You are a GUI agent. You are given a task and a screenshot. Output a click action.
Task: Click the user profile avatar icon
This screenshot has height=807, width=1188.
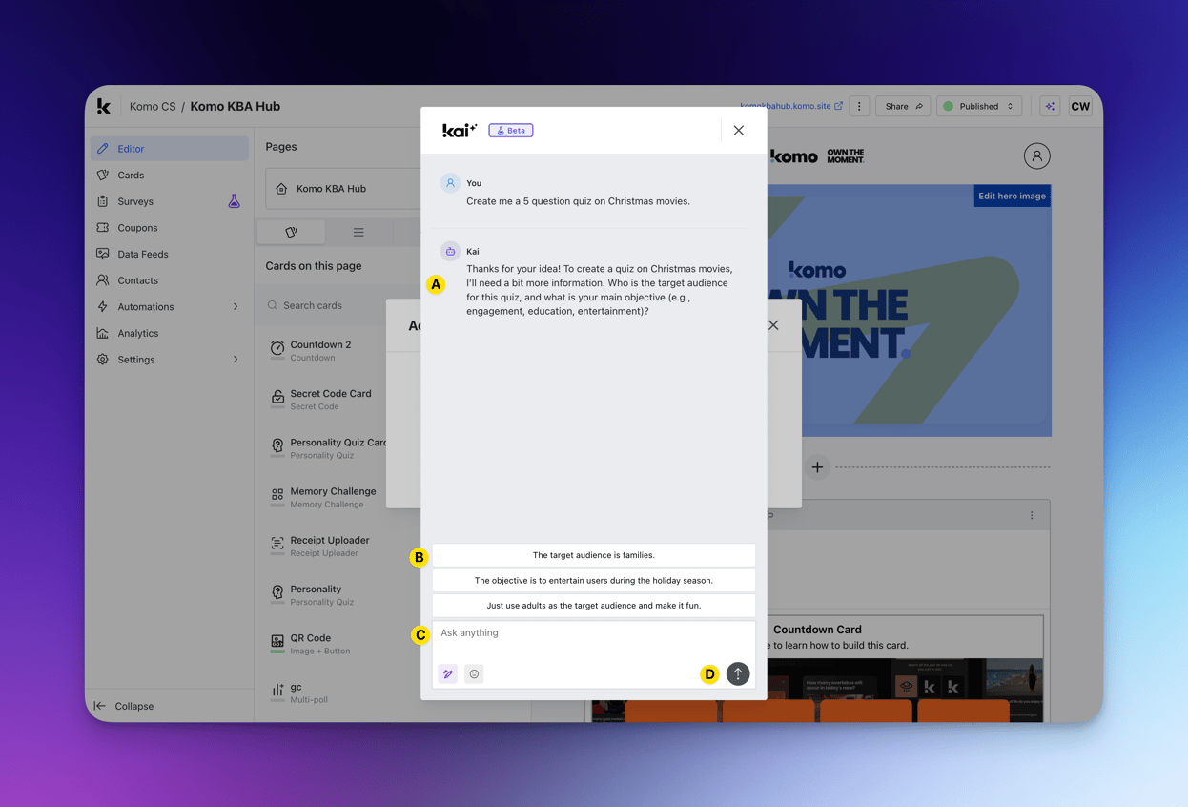[1036, 155]
